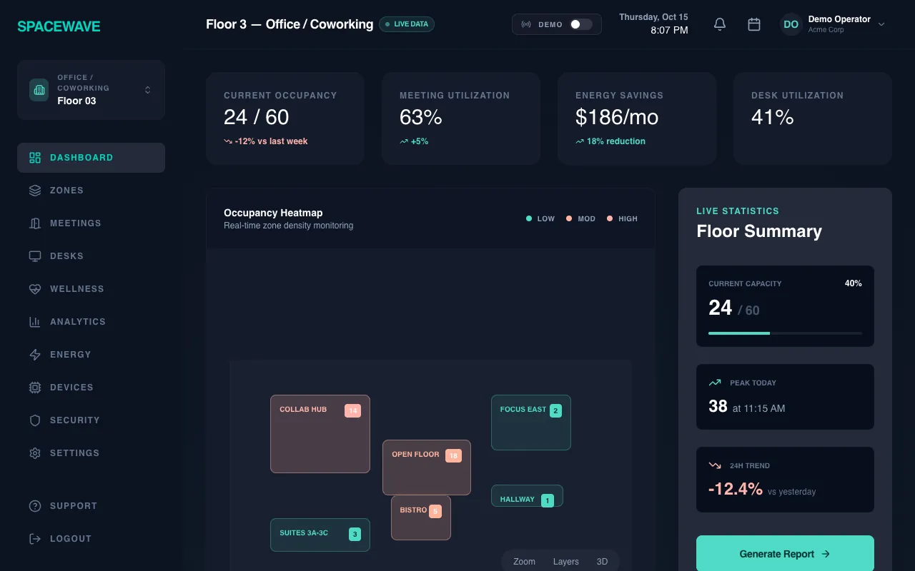The height and width of the screenshot is (571, 915).
Task: Select the Collab Hub zone on heatmap
Action: tap(320, 434)
